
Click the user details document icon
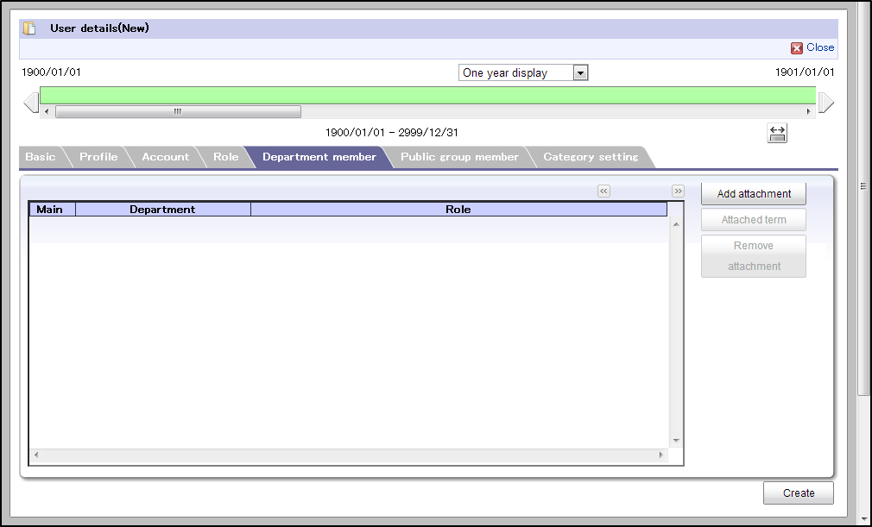pos(29,28)
